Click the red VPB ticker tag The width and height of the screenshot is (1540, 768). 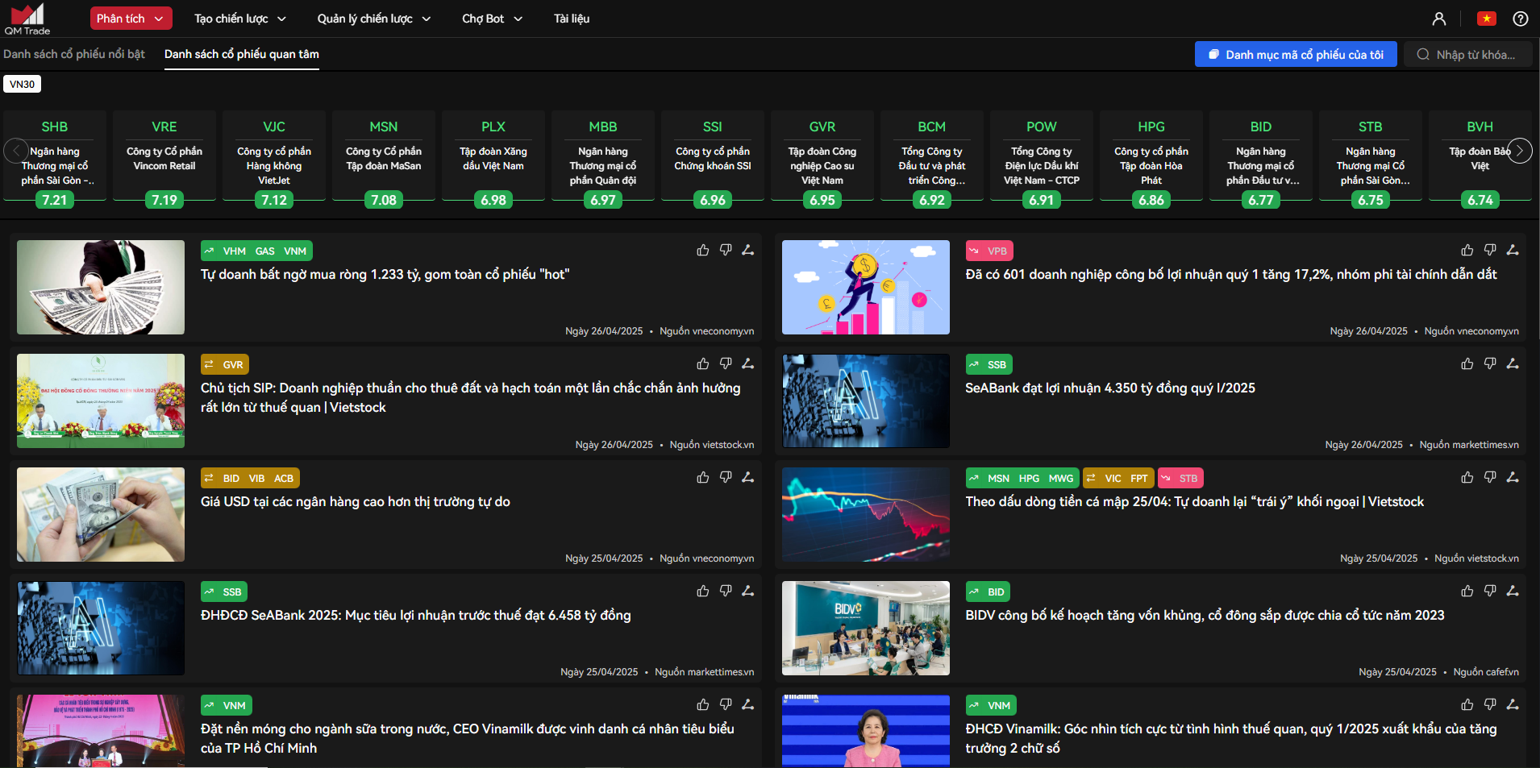click(989, 251)
